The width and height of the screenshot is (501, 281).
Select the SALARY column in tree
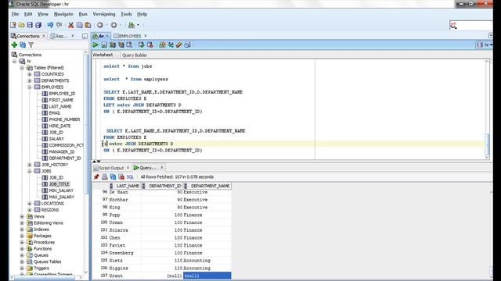pyautogui.click(x=56, y=139)
